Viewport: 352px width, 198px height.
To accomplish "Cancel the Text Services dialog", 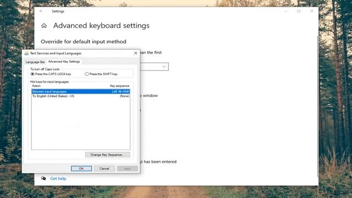I will [x=105, y=168].
